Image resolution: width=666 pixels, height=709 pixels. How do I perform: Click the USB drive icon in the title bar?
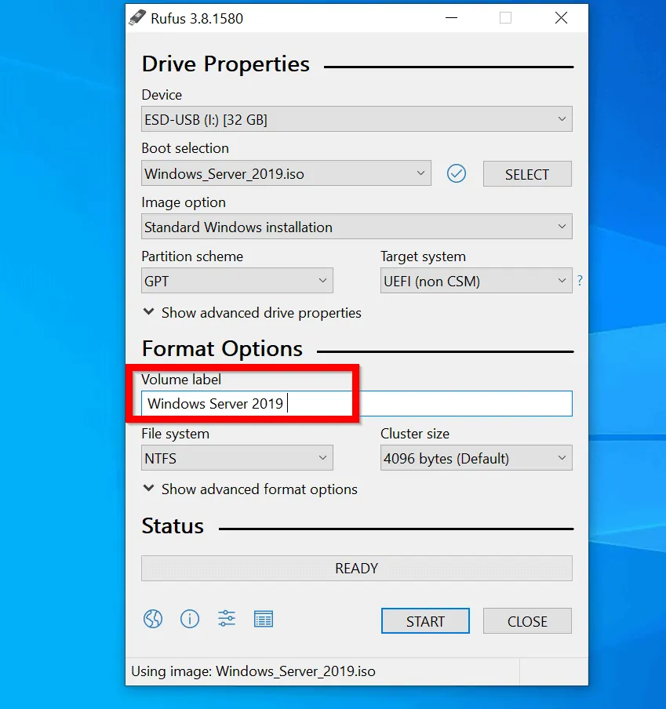pyautogui.click(x=139, y=18)
